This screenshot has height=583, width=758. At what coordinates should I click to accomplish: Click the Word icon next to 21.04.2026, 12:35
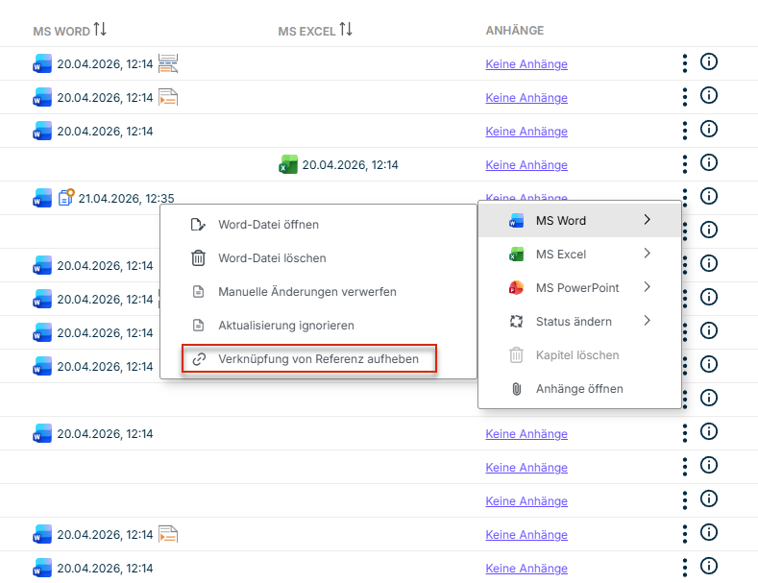pos(42,199)
